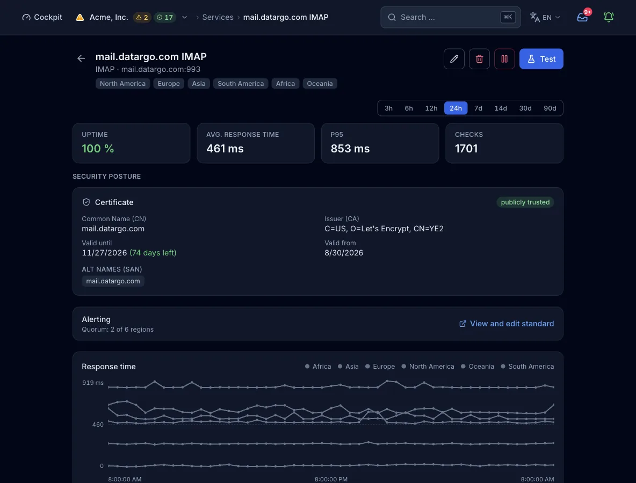The image size is (636, 483).
Task: Click the Checks 1701 card
Action: pyautogui.click(x=504, y=143)
